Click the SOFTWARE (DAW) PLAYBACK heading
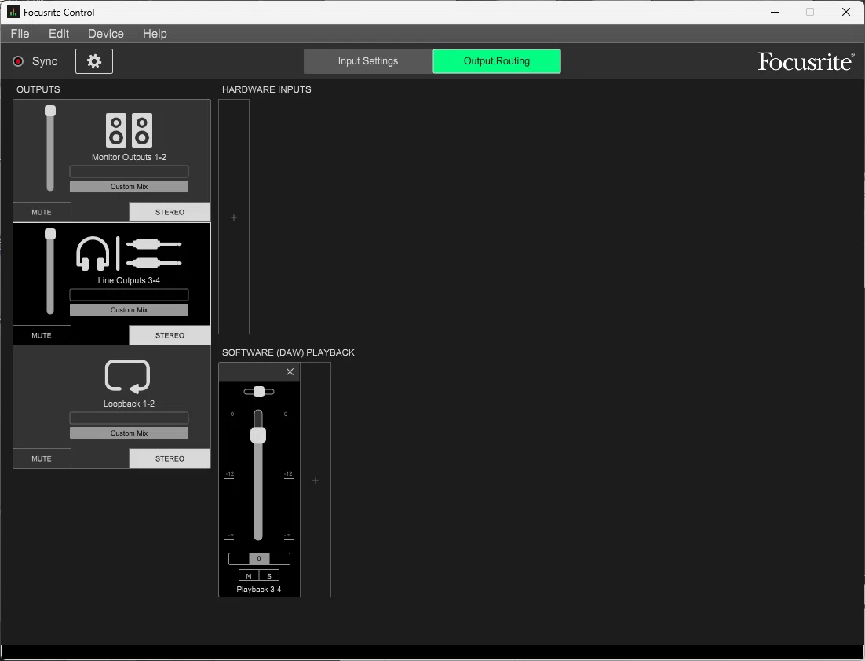Viewport: 865px width, 661px height. pyautogui.click(x=289, y=352)
